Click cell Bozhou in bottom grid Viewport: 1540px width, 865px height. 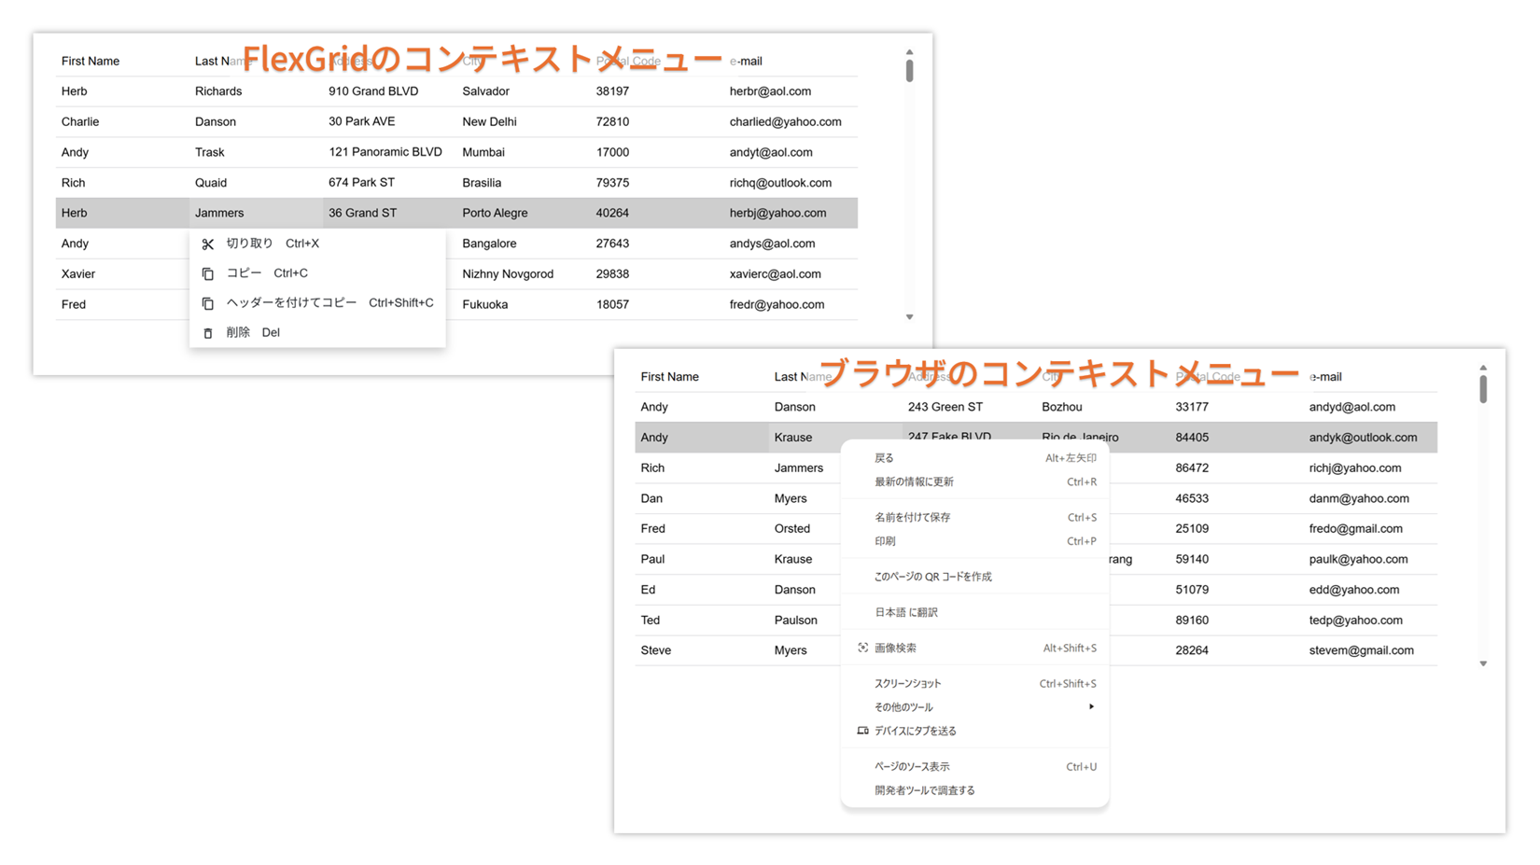1061,407
